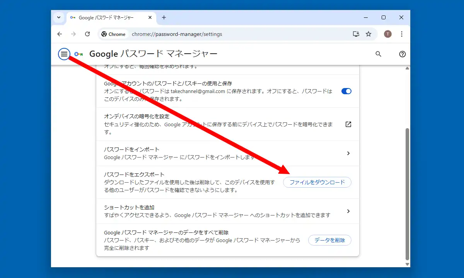
Task: Click the Chrome site info chip
Action: tap(114, 34)
